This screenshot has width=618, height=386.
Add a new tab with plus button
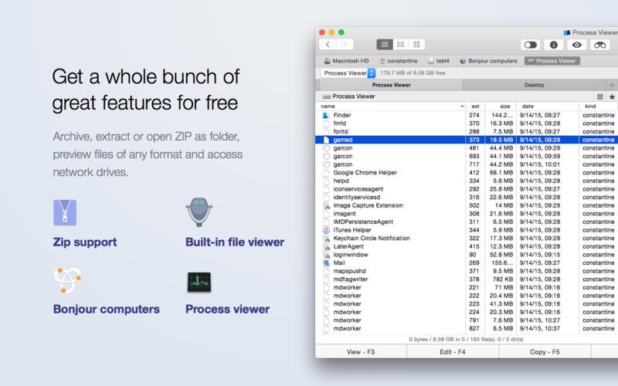pyautogui.click(x=612, y=85)
